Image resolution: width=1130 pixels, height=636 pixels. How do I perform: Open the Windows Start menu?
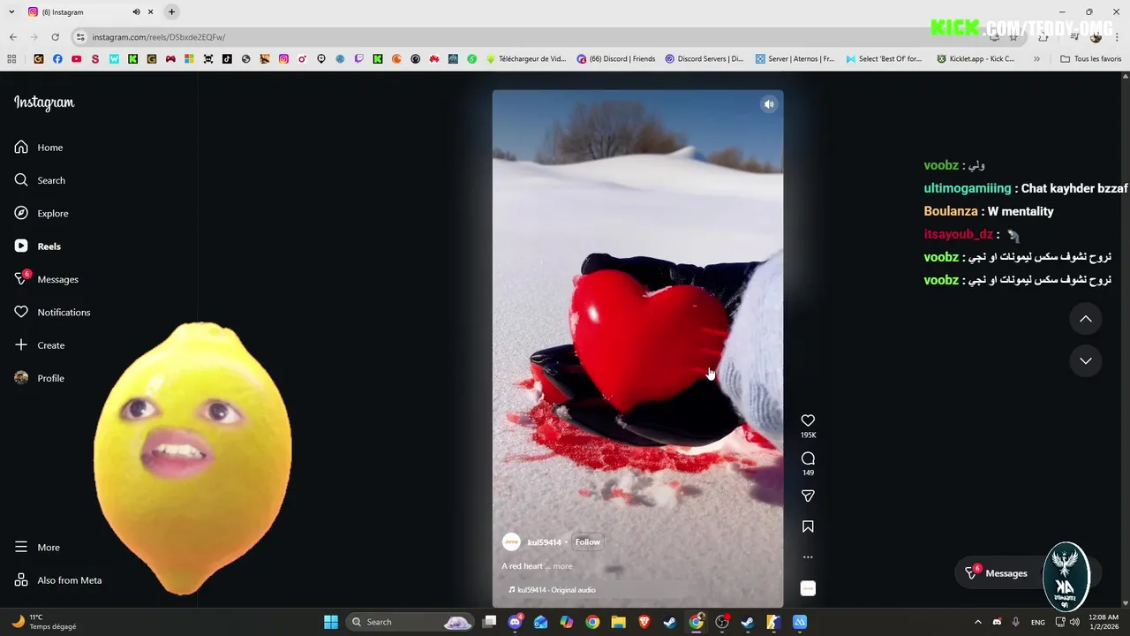(x=331, y=622)
